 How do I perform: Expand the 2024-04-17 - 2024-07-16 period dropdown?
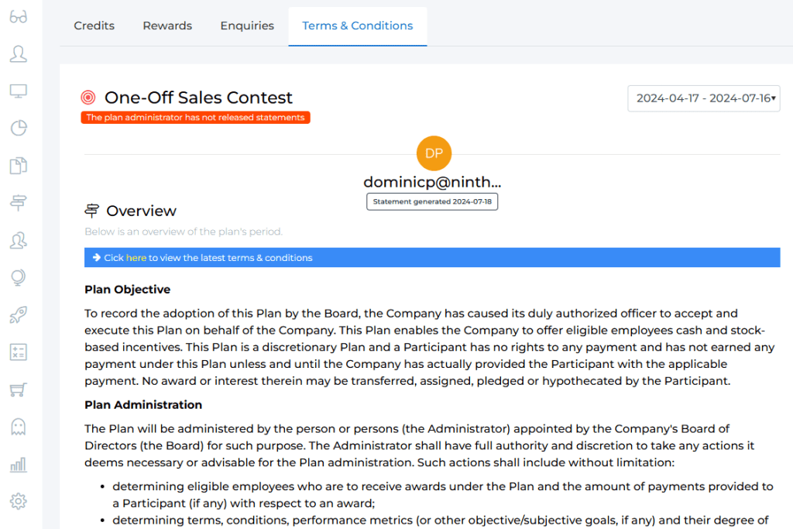coord(703,98)
